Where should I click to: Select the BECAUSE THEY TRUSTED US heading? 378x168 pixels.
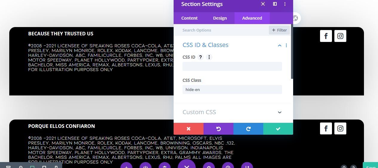pyautogui.click(x=61, y=34)
